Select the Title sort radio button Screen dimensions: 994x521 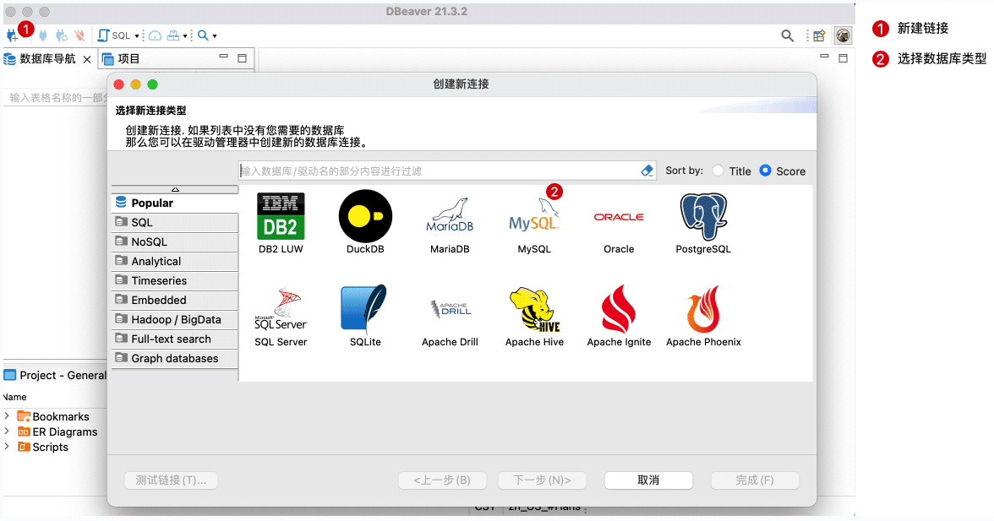click(718, 171)
